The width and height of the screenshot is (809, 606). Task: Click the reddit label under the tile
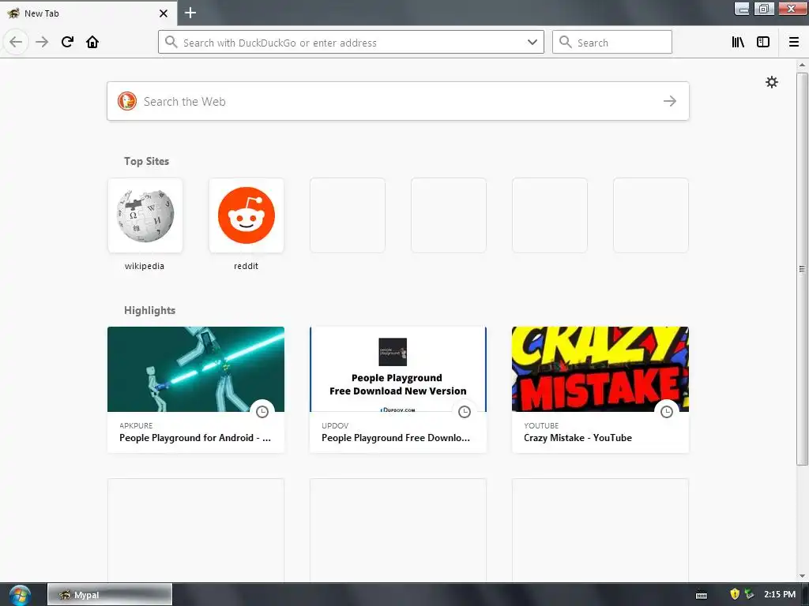[246, 266]
